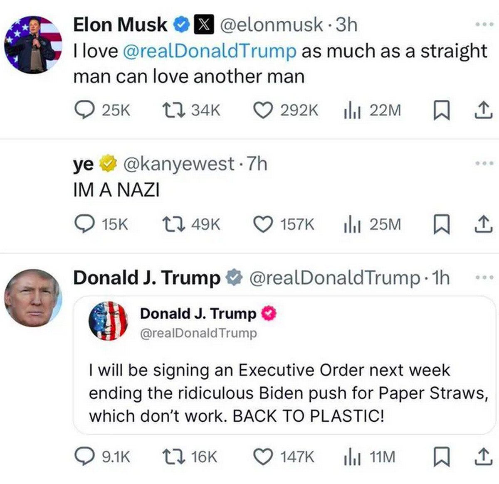Retweet the ye post with 49K
This screenshot has width=499, height=484.
191,224
